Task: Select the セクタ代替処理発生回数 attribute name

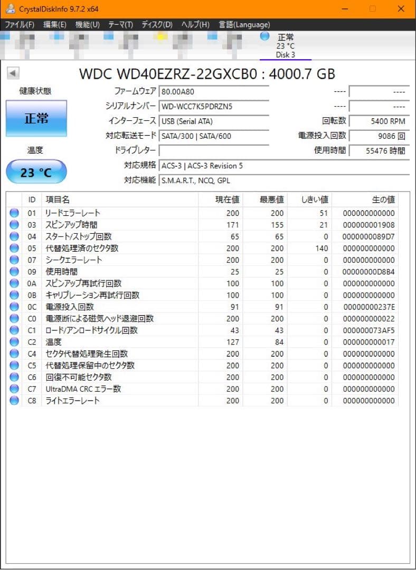Action: [x=87, y=354]
